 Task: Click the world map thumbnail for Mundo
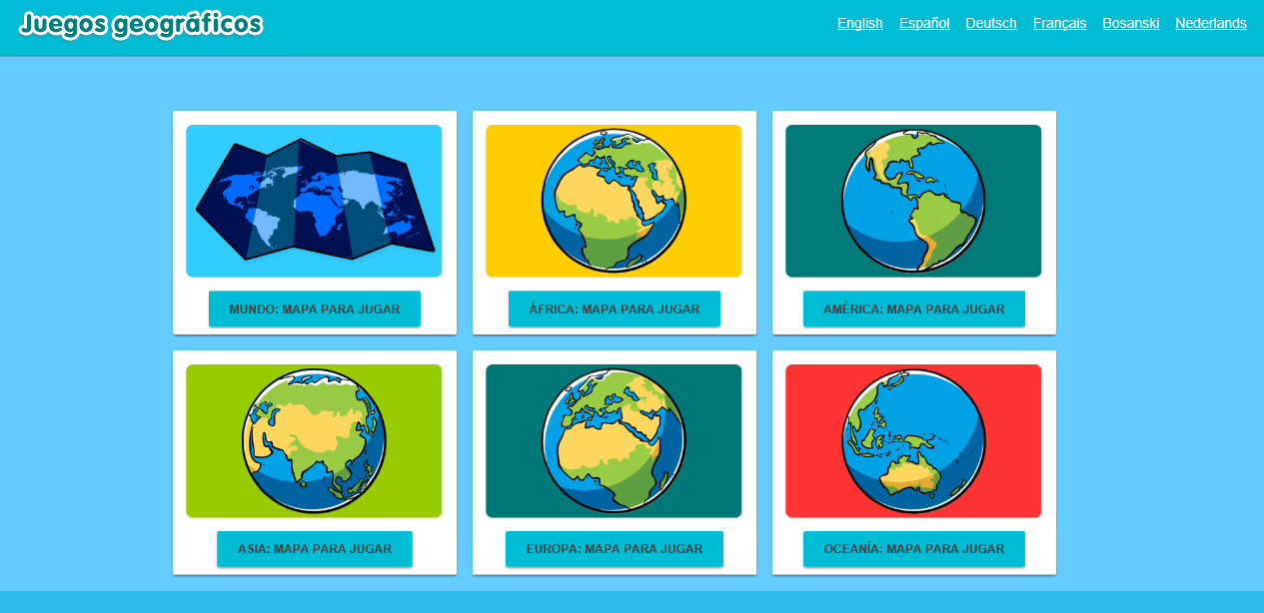click(314, 200)
